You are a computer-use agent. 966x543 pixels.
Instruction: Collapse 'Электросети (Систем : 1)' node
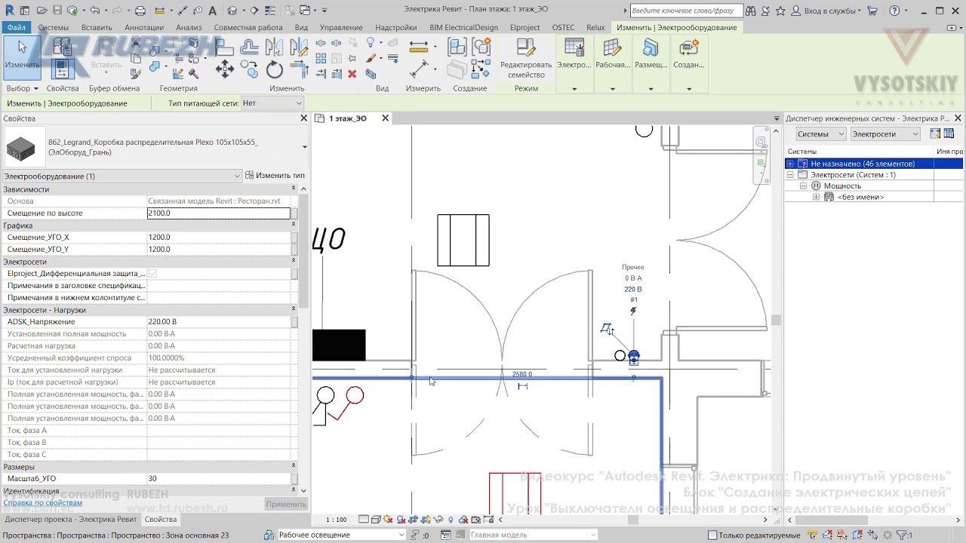(790, 175)
